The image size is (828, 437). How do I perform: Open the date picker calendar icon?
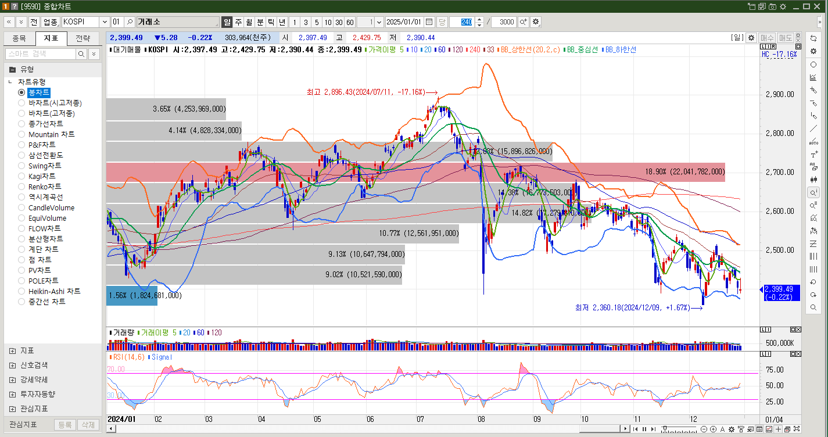click(429, 22)
